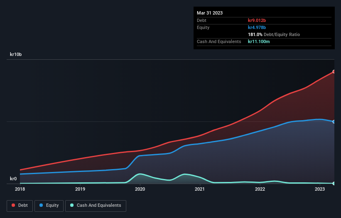
Task: Click the teal Cash endpoint marker
Action: tap(334, 184)
